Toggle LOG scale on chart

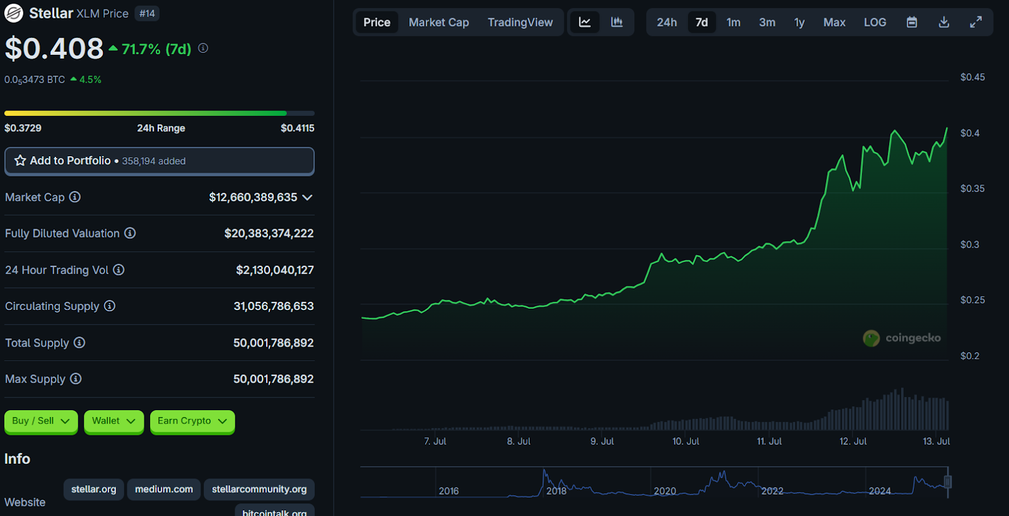pyautogui.click(x=875, y=22)
